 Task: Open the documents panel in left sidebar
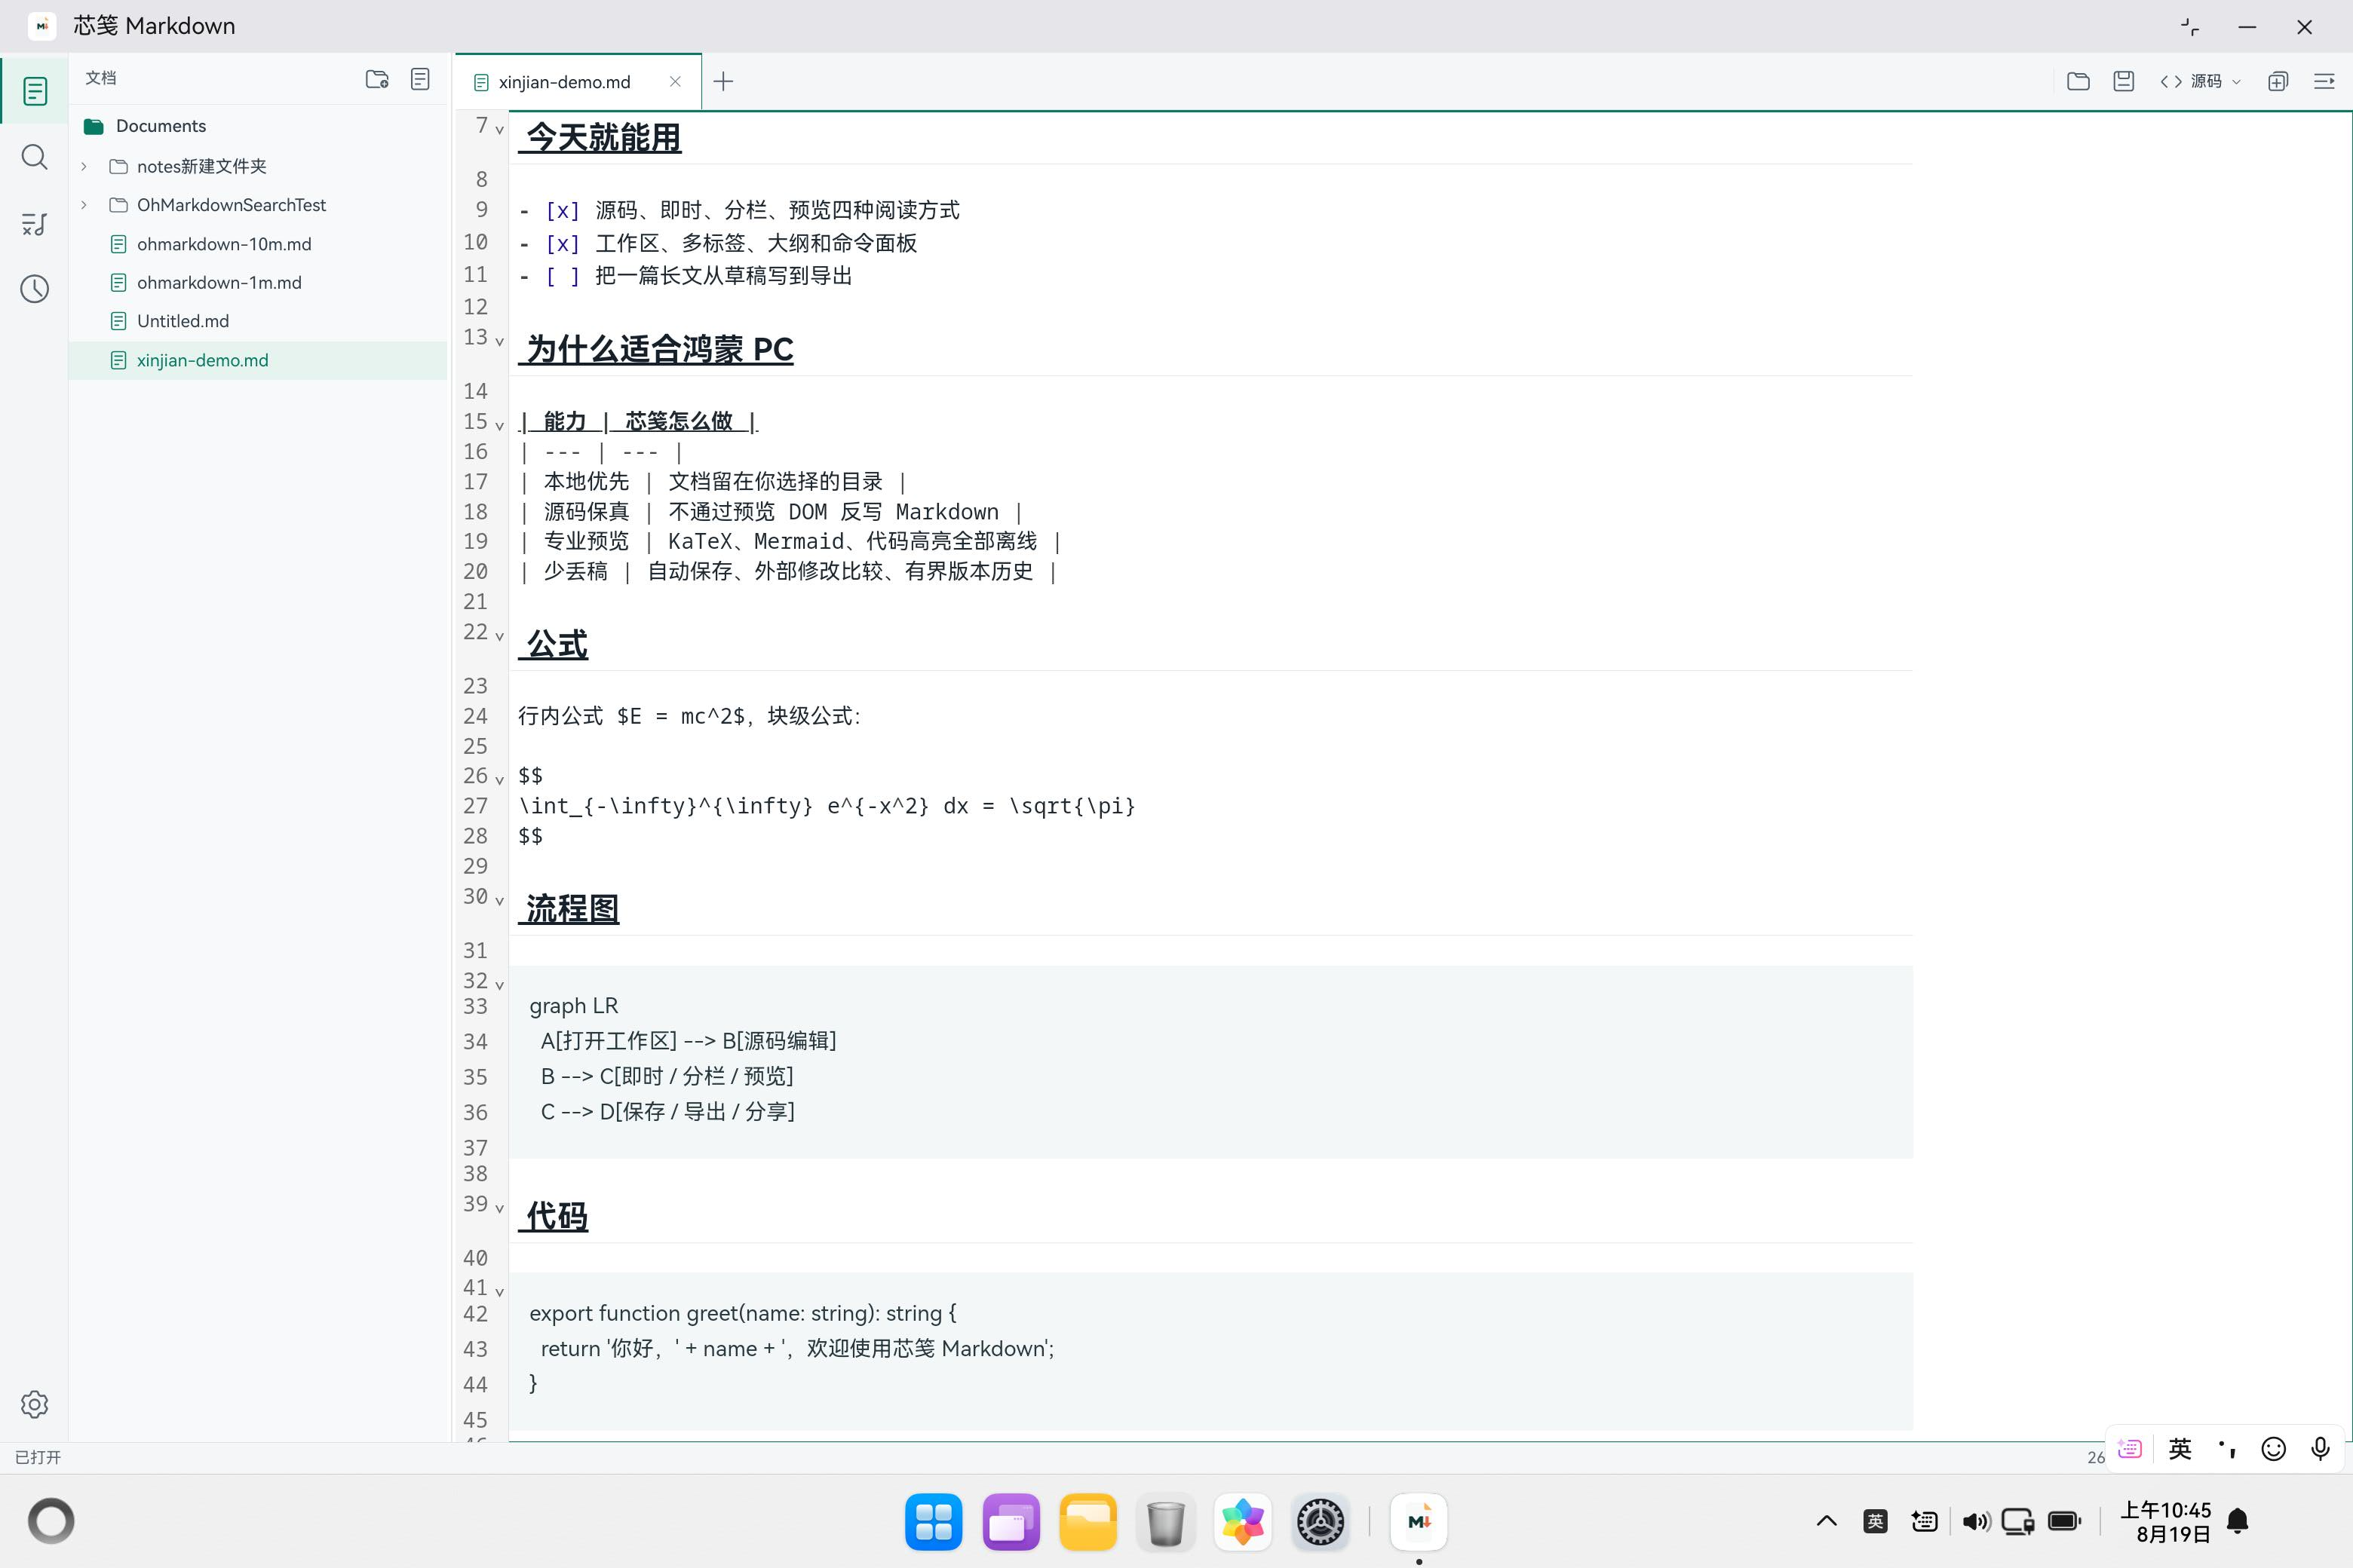pyautogui.click(x=35, y=91)
